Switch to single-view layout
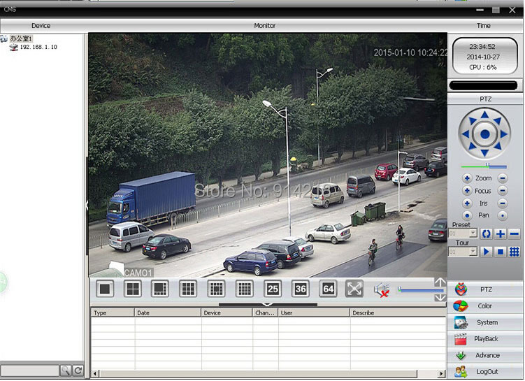Screen dimensions: 525x381 tap(105, 288)
